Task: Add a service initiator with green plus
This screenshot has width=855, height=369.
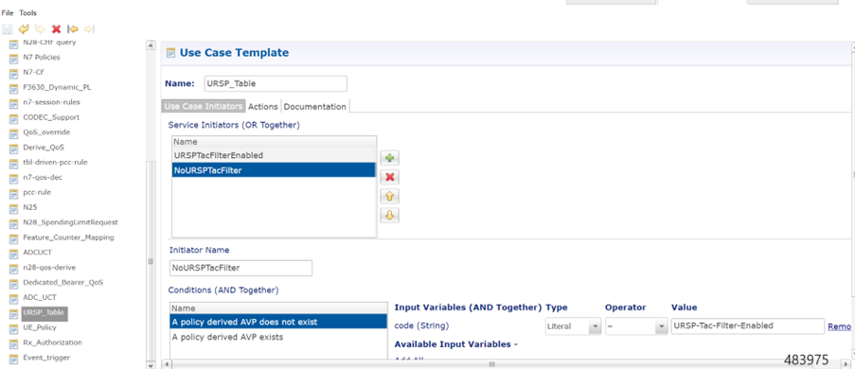Action: pos(389,159)
